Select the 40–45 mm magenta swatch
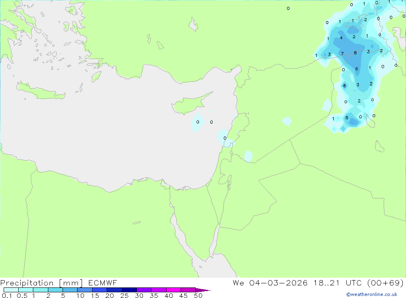The image size is (406, 298). click(x=173, y=290)
